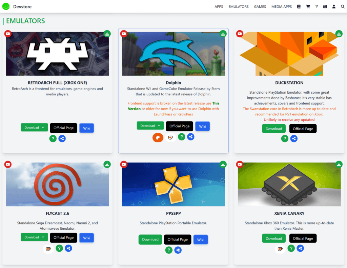Click the share icon on the Duckstation card
The width and height of the screenshot is (347, 268).
click(294, 138)
